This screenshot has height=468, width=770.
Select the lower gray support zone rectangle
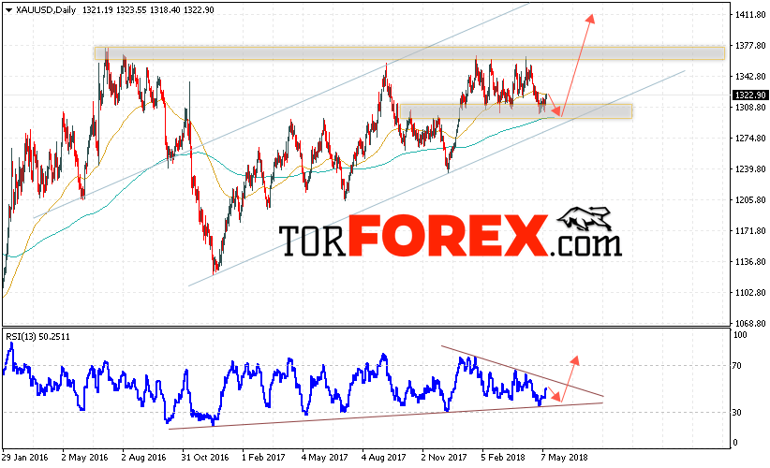pyautogui.click(x=516, y=111)
